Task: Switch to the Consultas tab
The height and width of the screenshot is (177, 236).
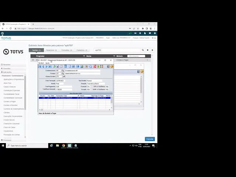Action: (x=67, y=50)
